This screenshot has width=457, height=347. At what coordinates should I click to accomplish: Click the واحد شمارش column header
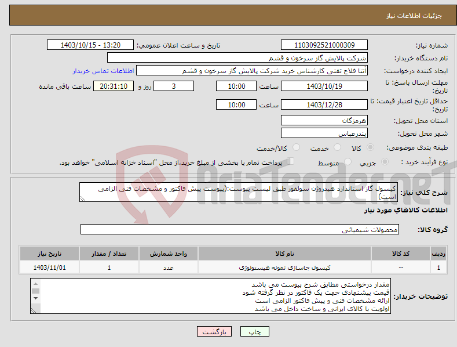pyautogui.click(x=169, y=254)
